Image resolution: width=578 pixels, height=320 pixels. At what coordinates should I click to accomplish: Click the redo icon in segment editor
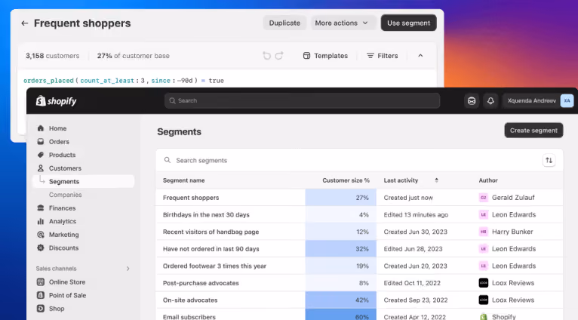[279, 56]
